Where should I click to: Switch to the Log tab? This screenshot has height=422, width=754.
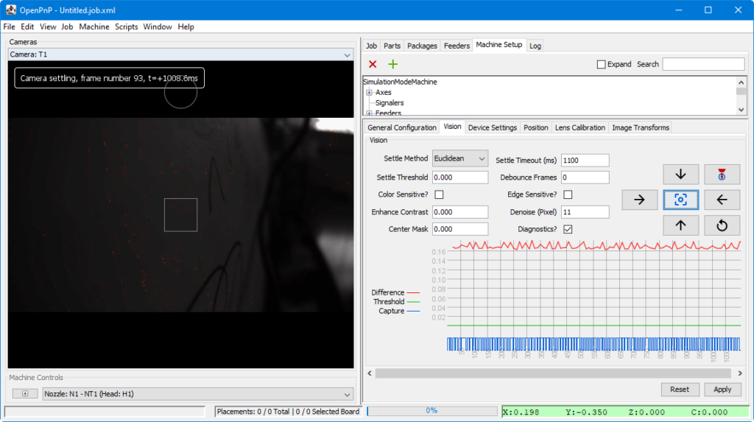535,46
